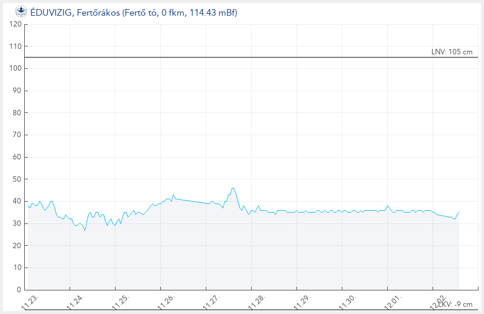This screenshot has width=484, height=314.
Task: Click the 80 label on the vertical axis
Action: pos(18,113)
